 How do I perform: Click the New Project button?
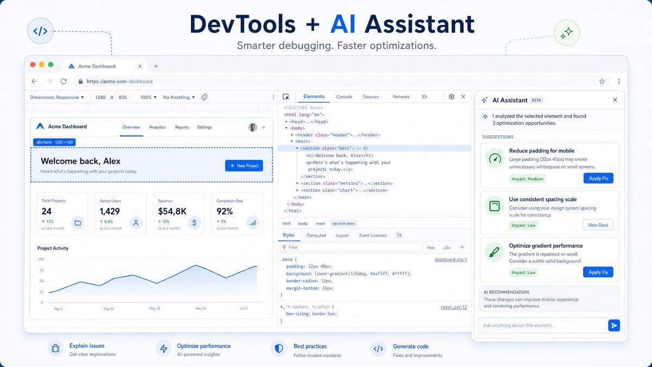pyautogui.click(x=244, y=165)
